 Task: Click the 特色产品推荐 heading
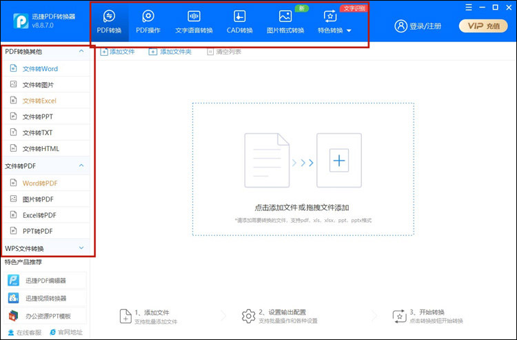point(23,262)
